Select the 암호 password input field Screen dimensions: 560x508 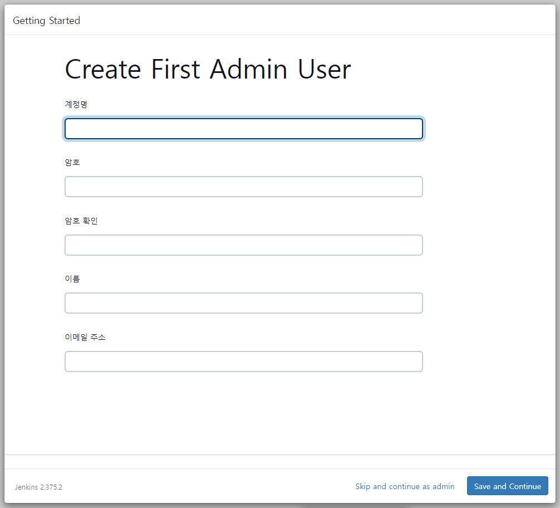coord(244,187)
